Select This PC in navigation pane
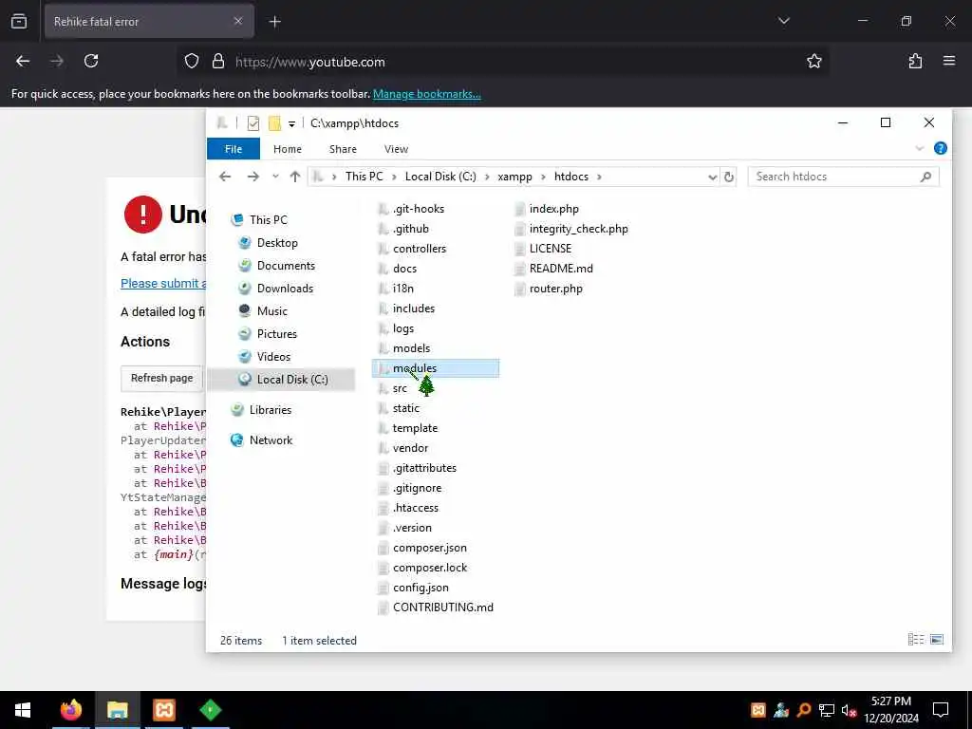Image resolution: width=972 pixels, height=729 pixels. (269, 220)
